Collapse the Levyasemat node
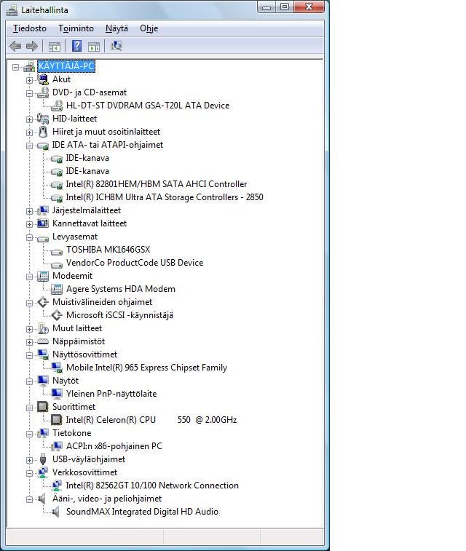The height and width of the screenshot is (551, 466). coord(30,237)
